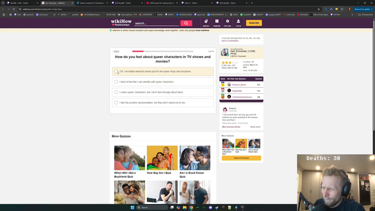
Task: Switch to the Am I Gay Quiz wikiHow tab
Action: click(57, 3)
